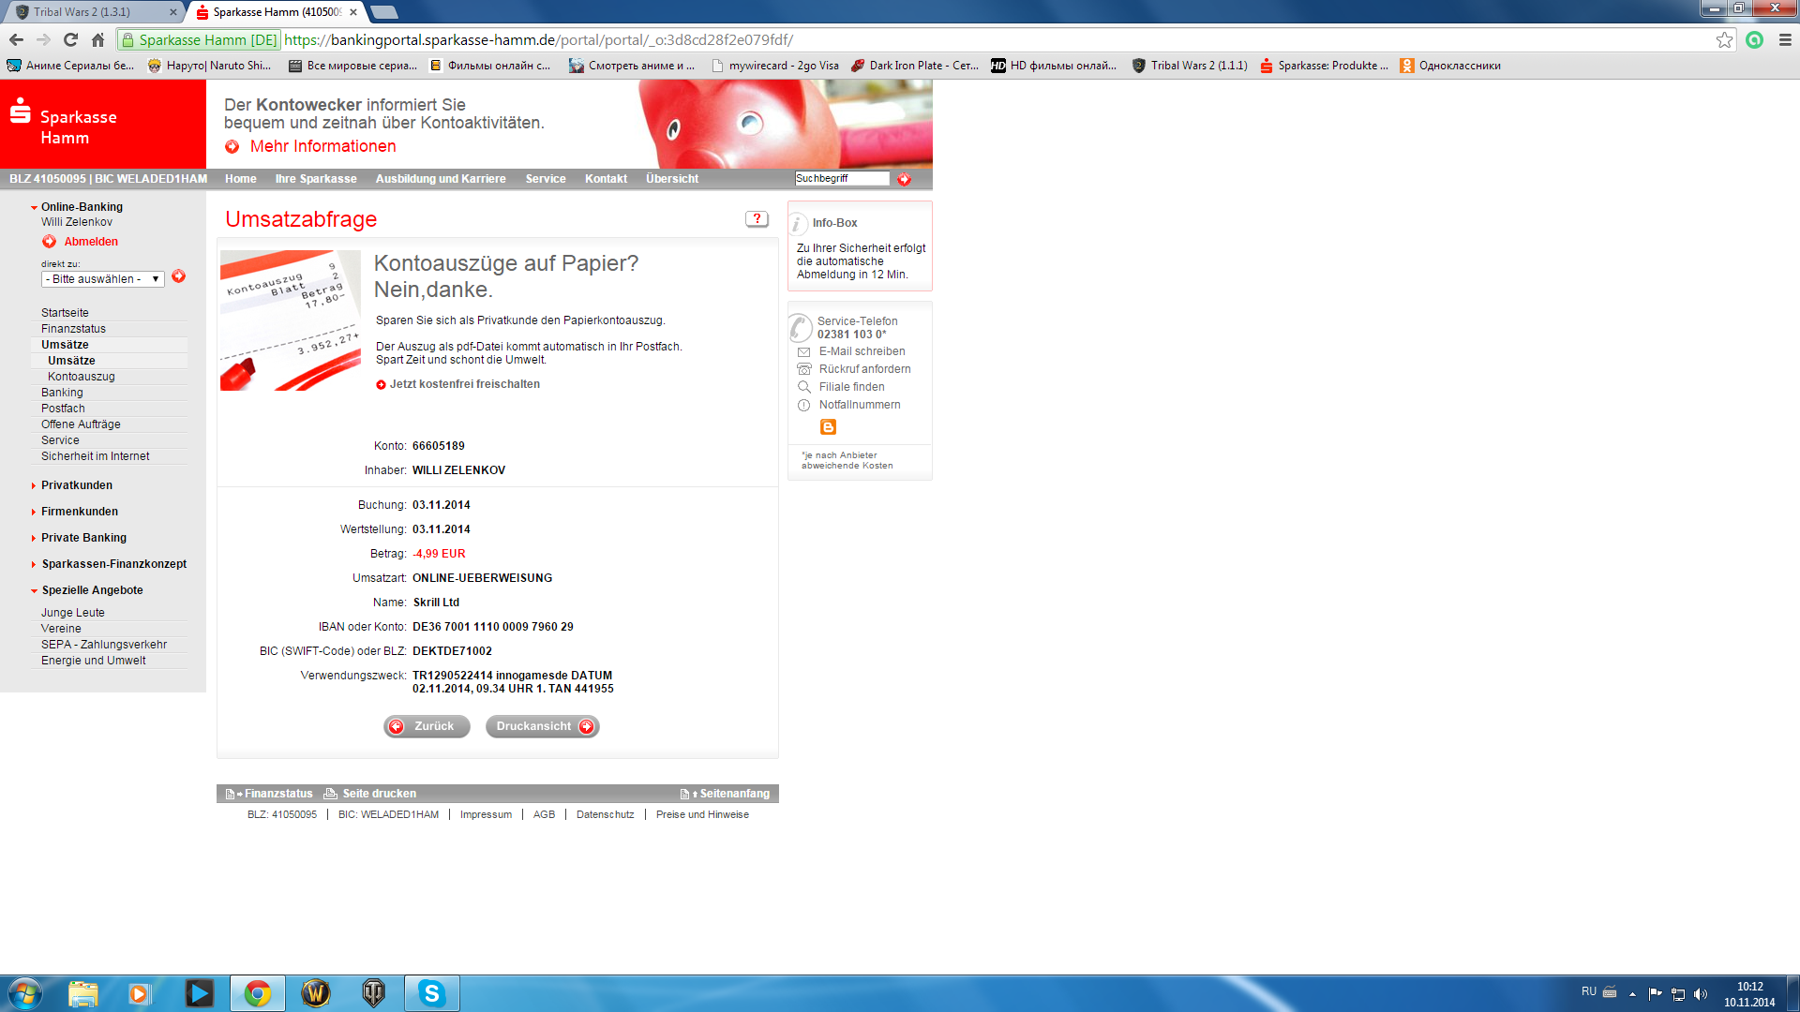Click the red search submit arrow icon
Image resolution: width=1800 pixels, height=1012 pixels.
tap(904, 179)
